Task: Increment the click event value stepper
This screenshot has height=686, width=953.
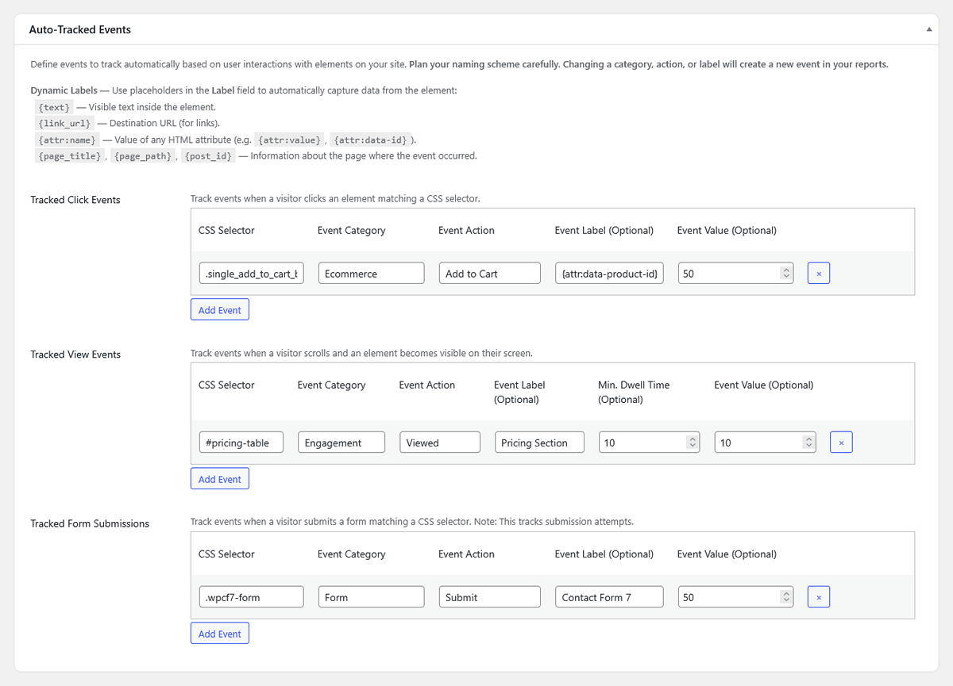Action: [785, 270]
